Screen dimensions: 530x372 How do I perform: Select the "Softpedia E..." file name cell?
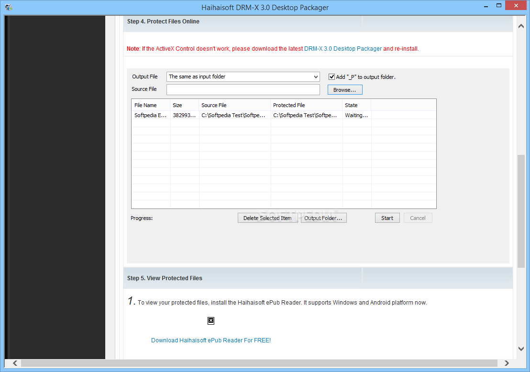pos(151,115)
